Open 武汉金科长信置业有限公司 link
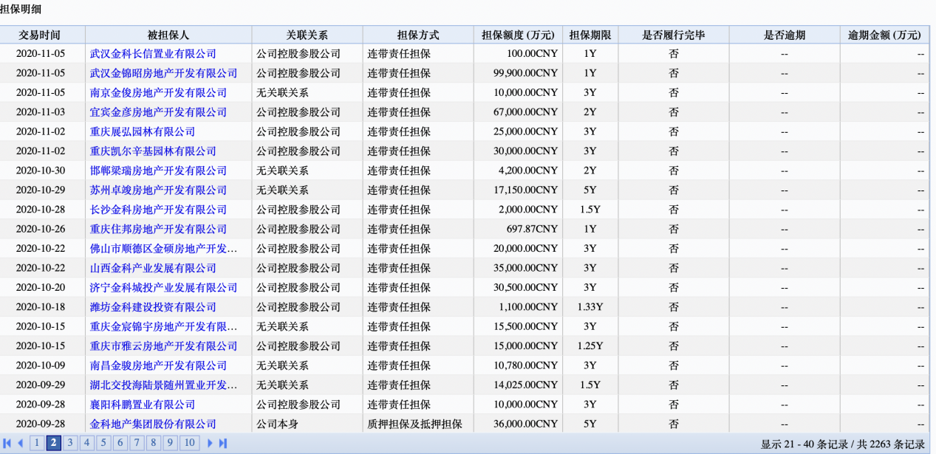This screenshot has height=454, width=936. click(x=153, y=54)
